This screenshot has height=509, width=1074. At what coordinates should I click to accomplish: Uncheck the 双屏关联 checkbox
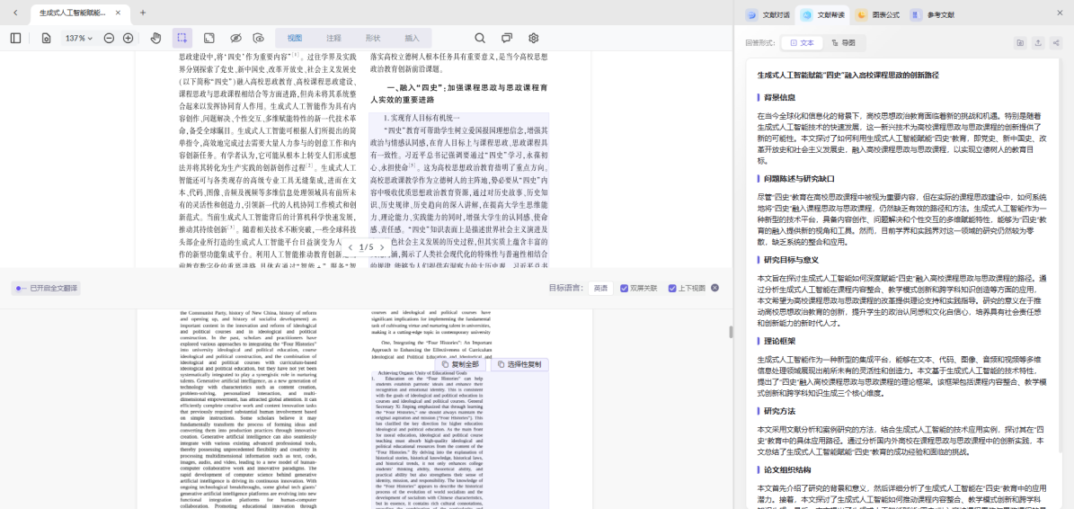pyautogui.click(x=625, y=288)
